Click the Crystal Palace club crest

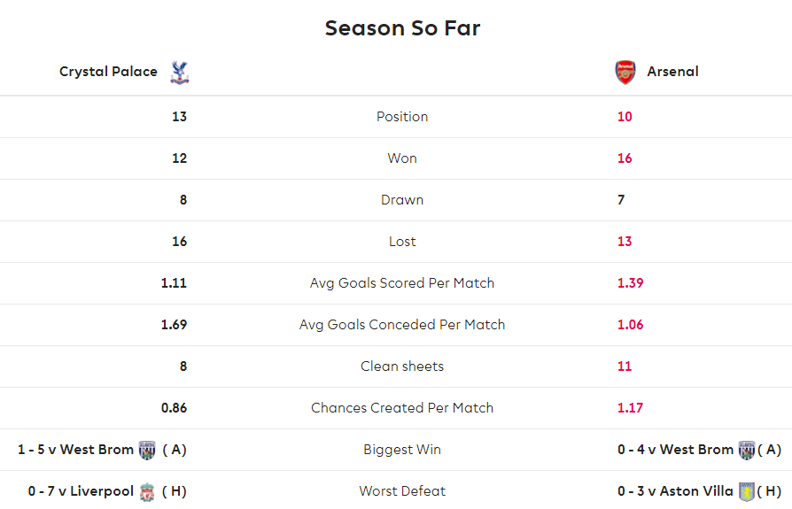click(x=179, y=73)
